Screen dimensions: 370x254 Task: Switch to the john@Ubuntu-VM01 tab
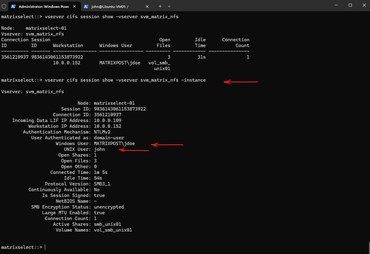(117, 6)
